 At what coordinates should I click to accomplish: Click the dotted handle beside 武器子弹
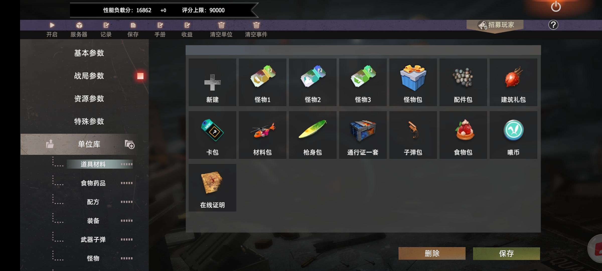tap(126, 239)
